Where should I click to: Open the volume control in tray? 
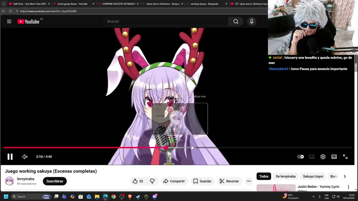tap(338, 197)
